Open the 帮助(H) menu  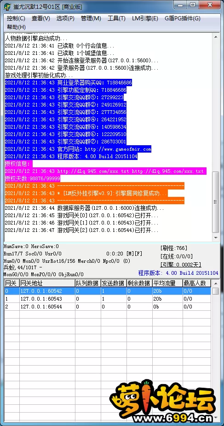pyautogui.click(x=16, y=27)
